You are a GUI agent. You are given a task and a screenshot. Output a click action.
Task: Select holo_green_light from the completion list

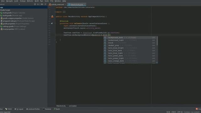[x=130, y=58]
